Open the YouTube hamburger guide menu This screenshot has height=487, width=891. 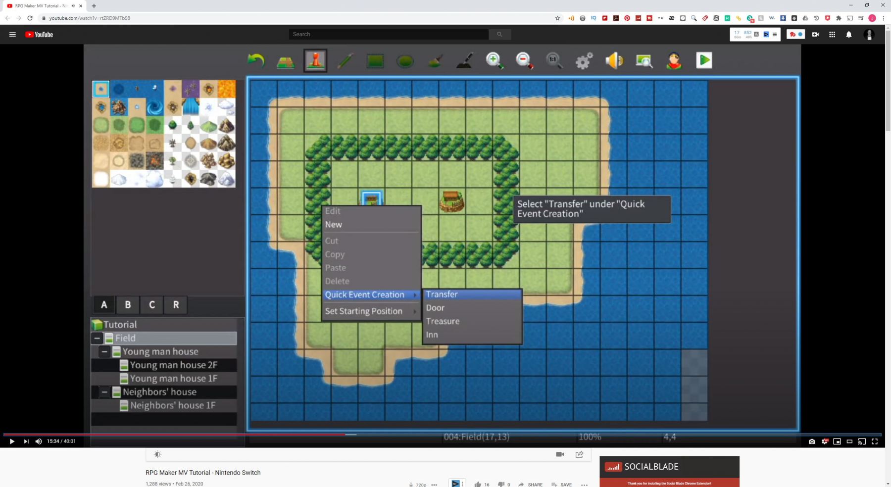(12, 34)
